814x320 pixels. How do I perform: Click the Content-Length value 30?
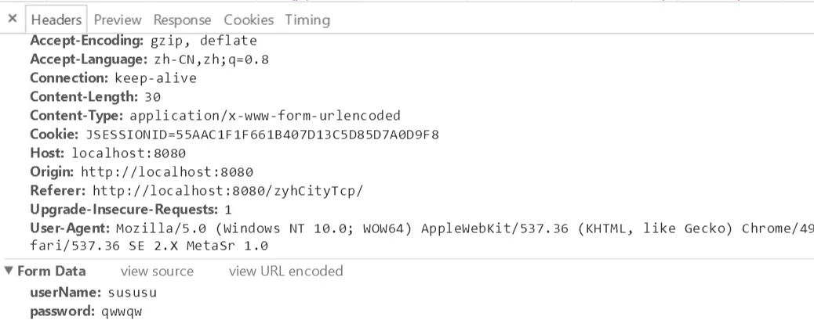(x=152, y=97)
